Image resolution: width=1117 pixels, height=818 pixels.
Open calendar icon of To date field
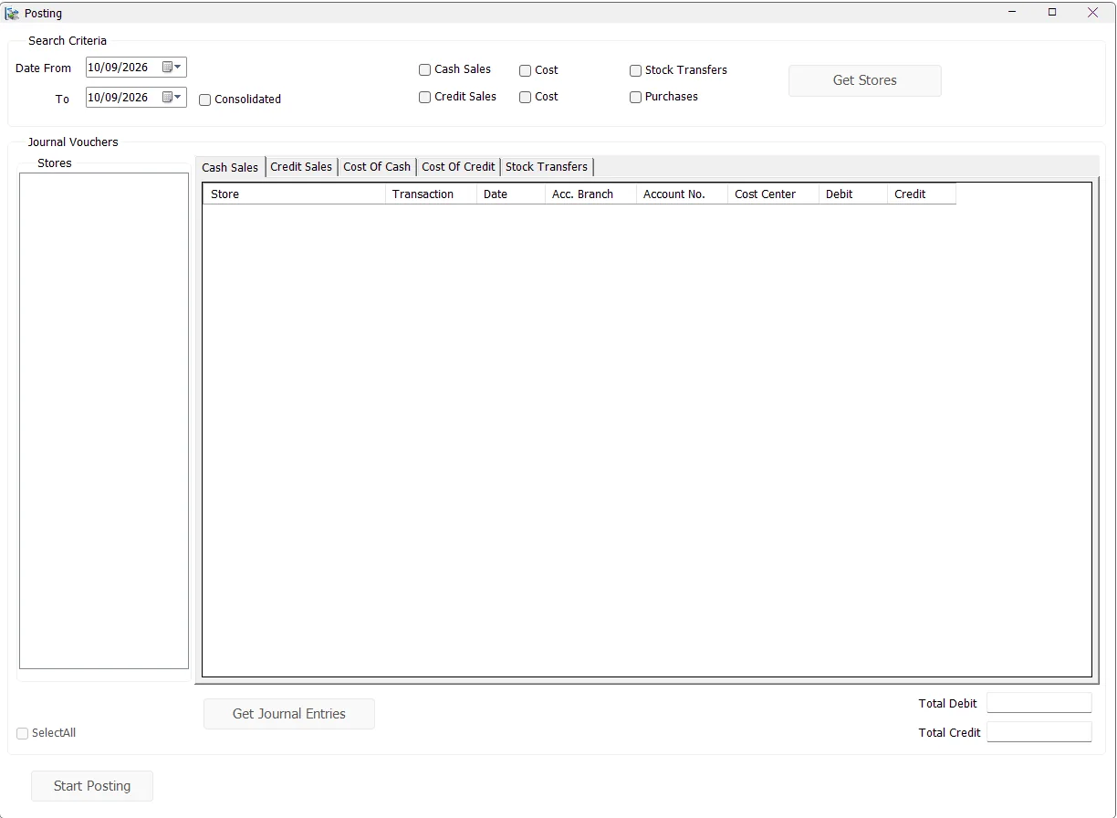coord(168,97)
